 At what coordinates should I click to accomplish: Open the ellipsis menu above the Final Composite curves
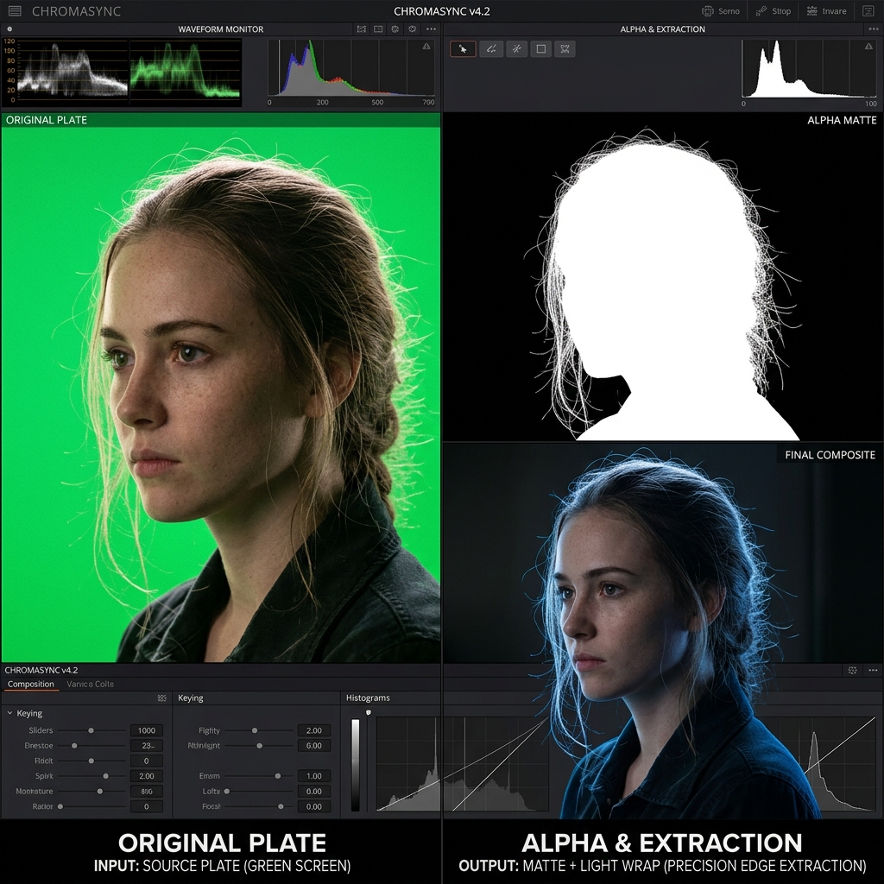pos(874,670)
